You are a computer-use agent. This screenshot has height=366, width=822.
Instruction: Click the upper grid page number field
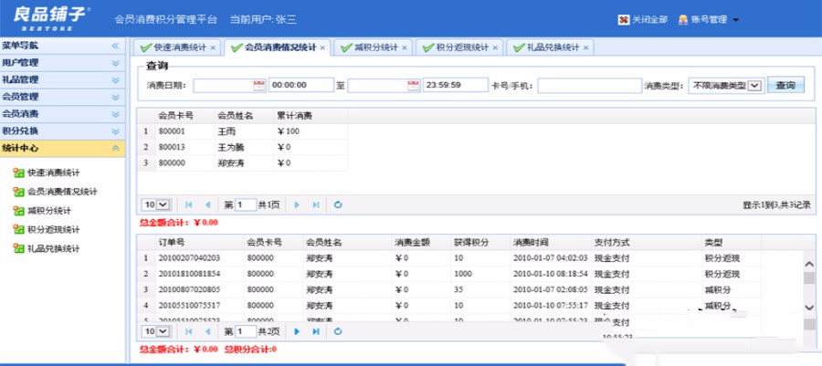[x=246, y=204]
